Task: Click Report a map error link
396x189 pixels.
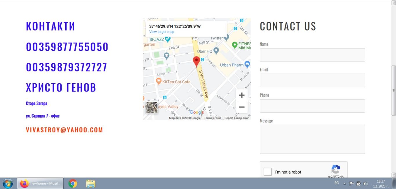Action: point(237,118)
